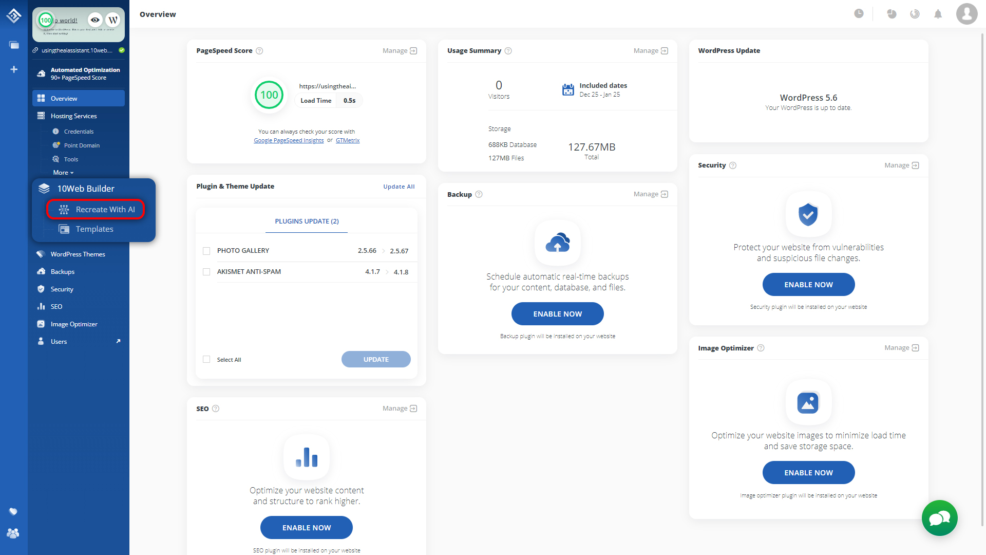Select Recreate With AI
986x555 pixels.
(x=96, y=210)
